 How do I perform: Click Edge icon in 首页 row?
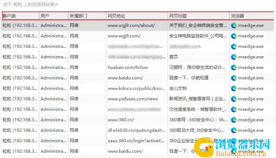(x=234, y=57)
